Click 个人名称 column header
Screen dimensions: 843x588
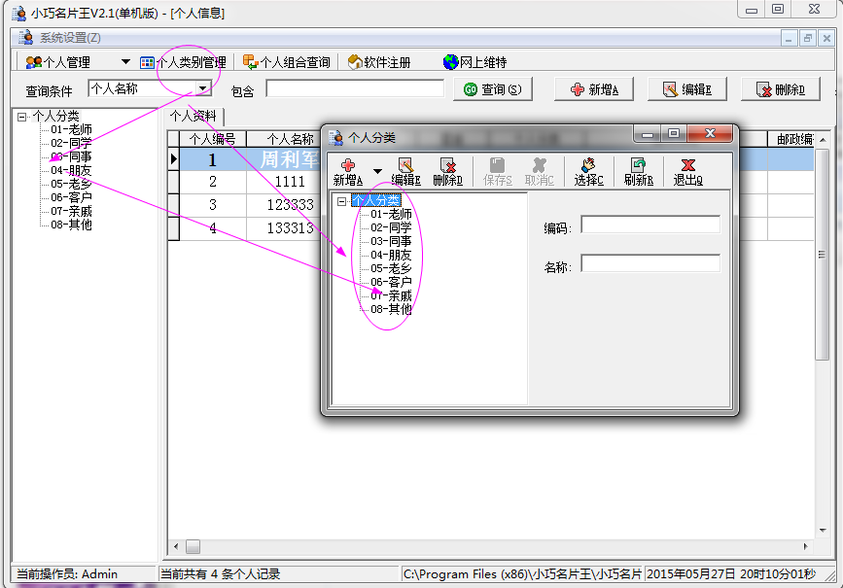[x=284, y=139]
